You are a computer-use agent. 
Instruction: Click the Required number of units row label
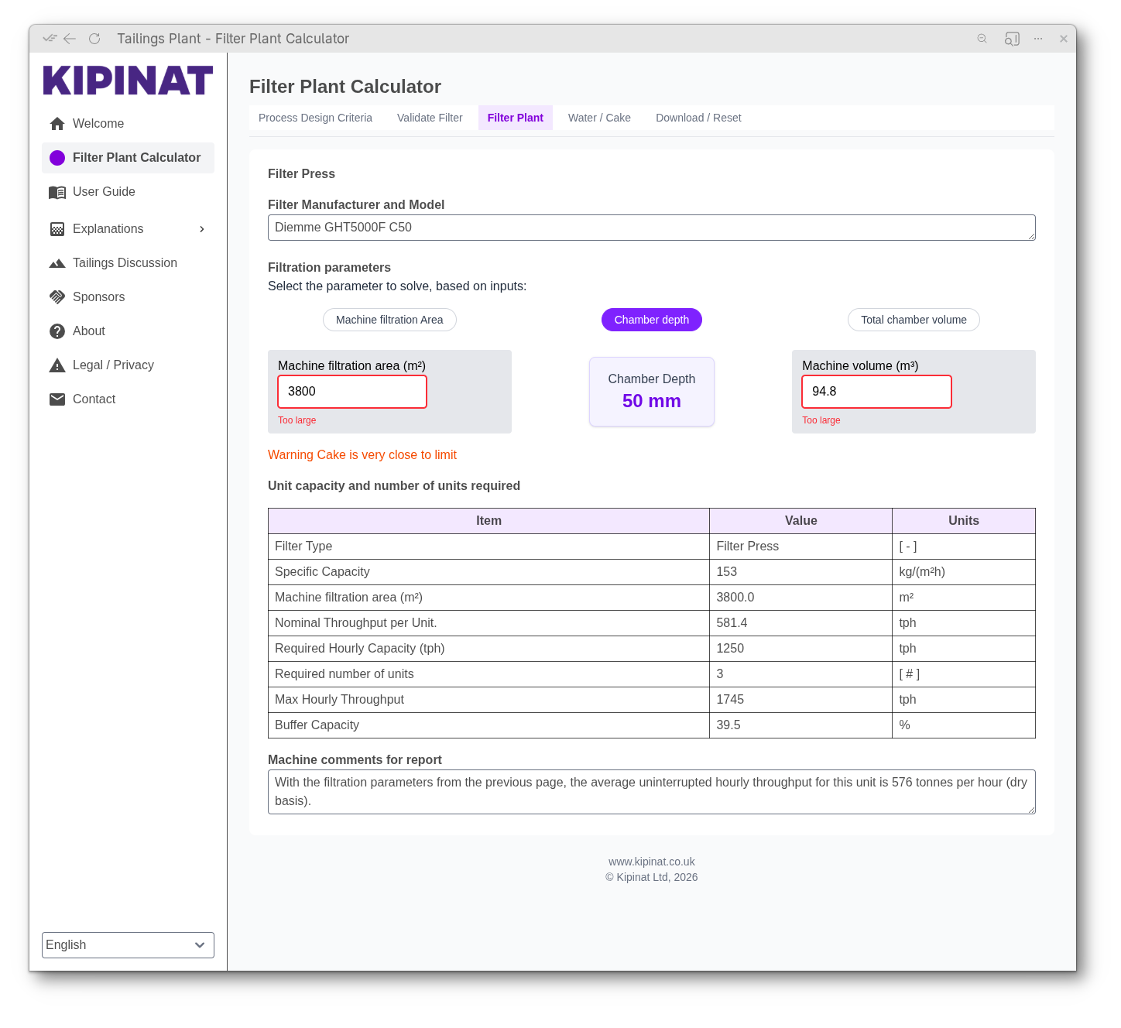pyautogui.click(x=345, y=674)
